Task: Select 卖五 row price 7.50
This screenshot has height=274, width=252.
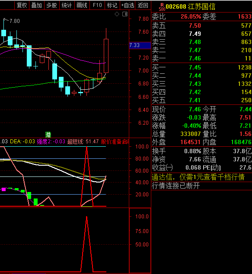Action: [x=195, y=26]
